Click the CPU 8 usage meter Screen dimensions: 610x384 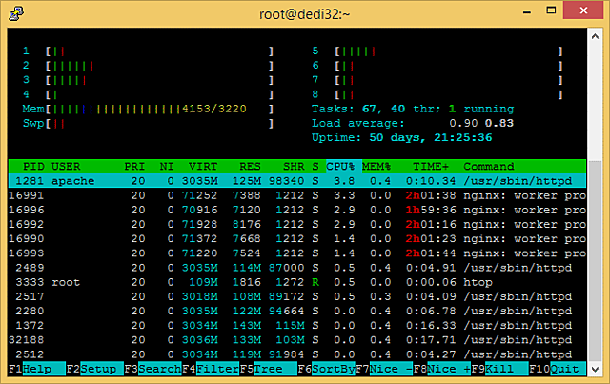click(437, 94)
